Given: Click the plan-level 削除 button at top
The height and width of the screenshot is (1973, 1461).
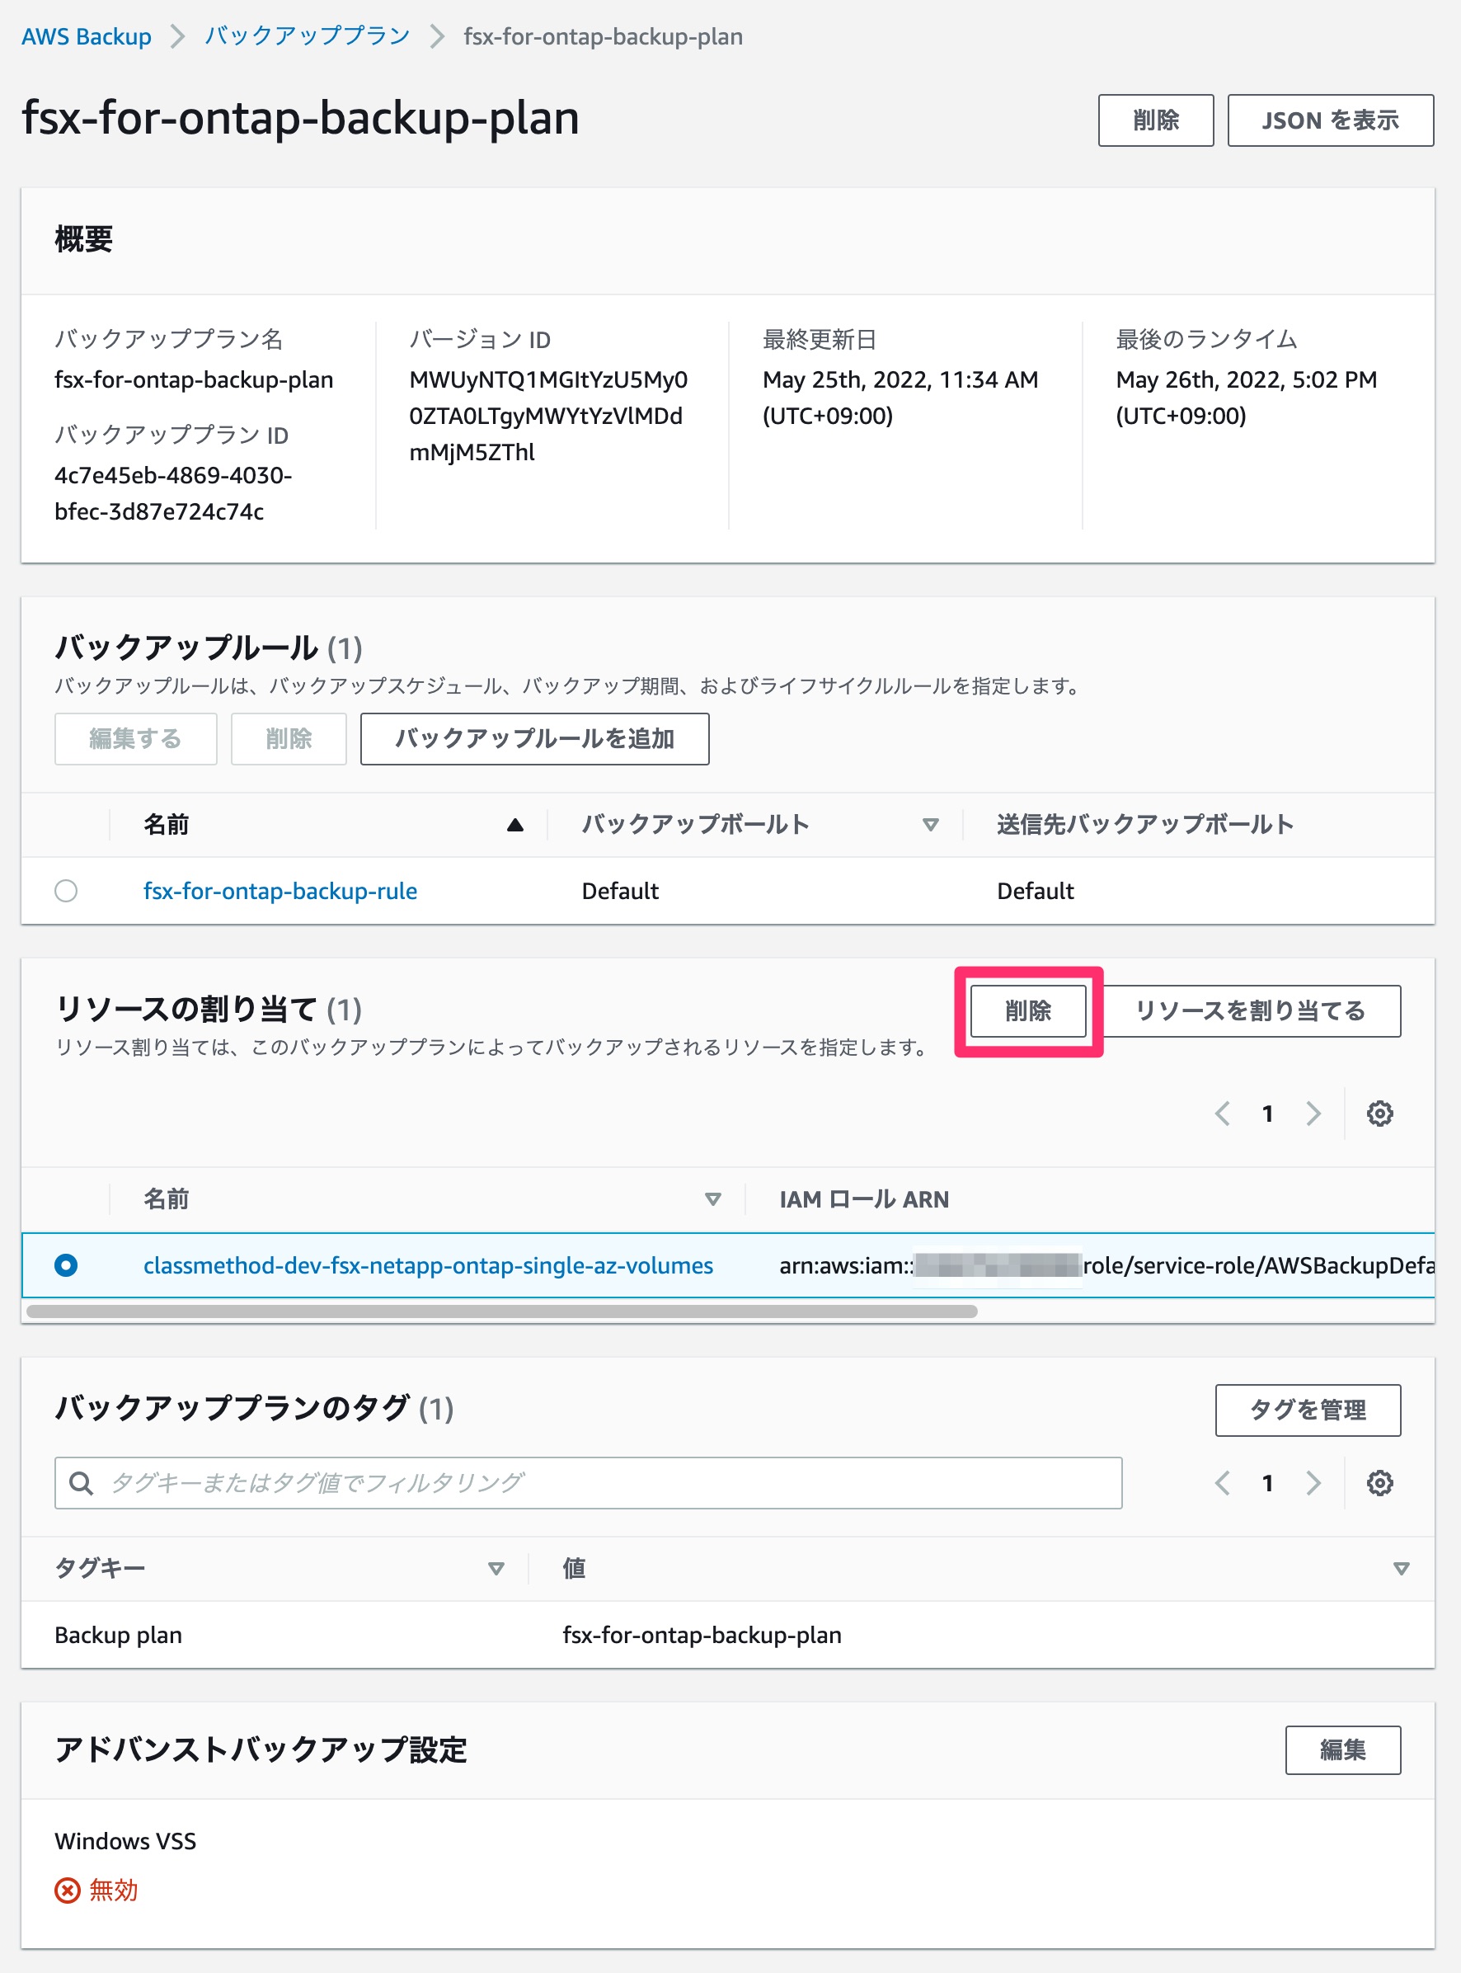Looking at the screenshot, I should pos(1155,120).
